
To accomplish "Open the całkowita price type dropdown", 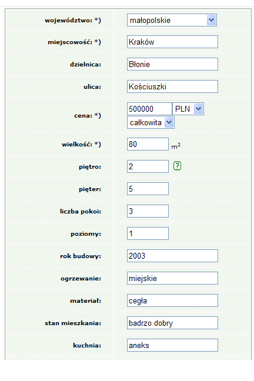I will pos(151,122).
